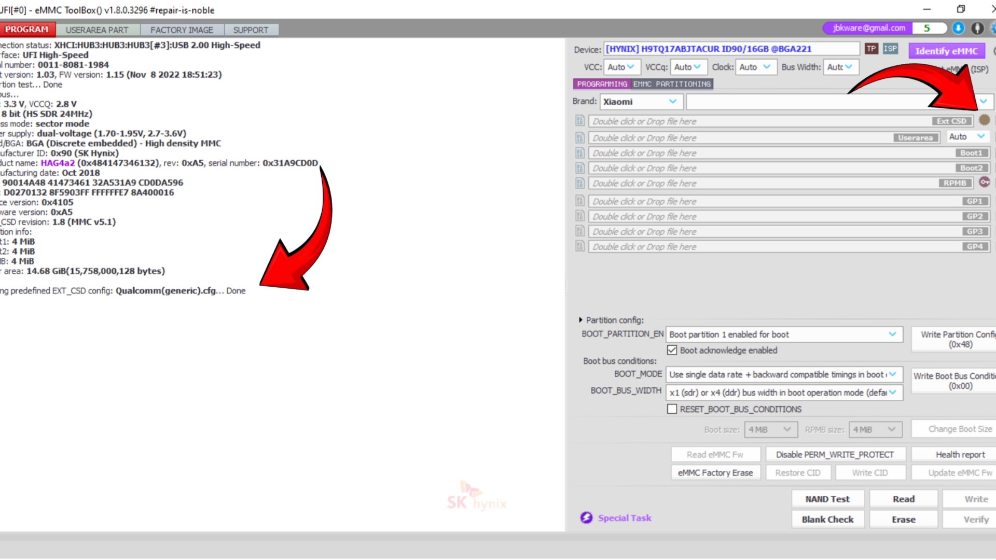Image resolution: width=996 pixels, height=560 pixels.
Task: Click the Health report button
Action: [959, 454]
